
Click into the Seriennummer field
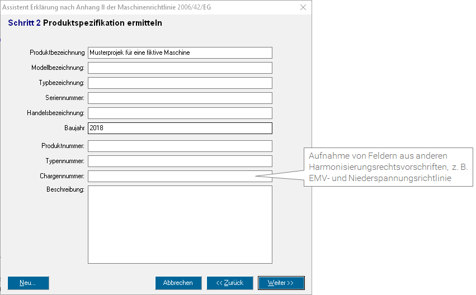[180, 98]
